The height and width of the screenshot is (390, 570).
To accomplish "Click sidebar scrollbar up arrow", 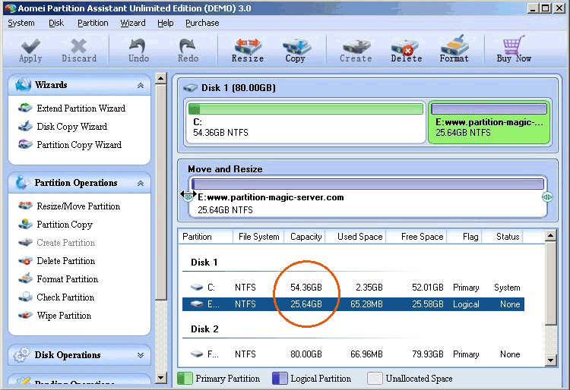I will pos(160,78).
